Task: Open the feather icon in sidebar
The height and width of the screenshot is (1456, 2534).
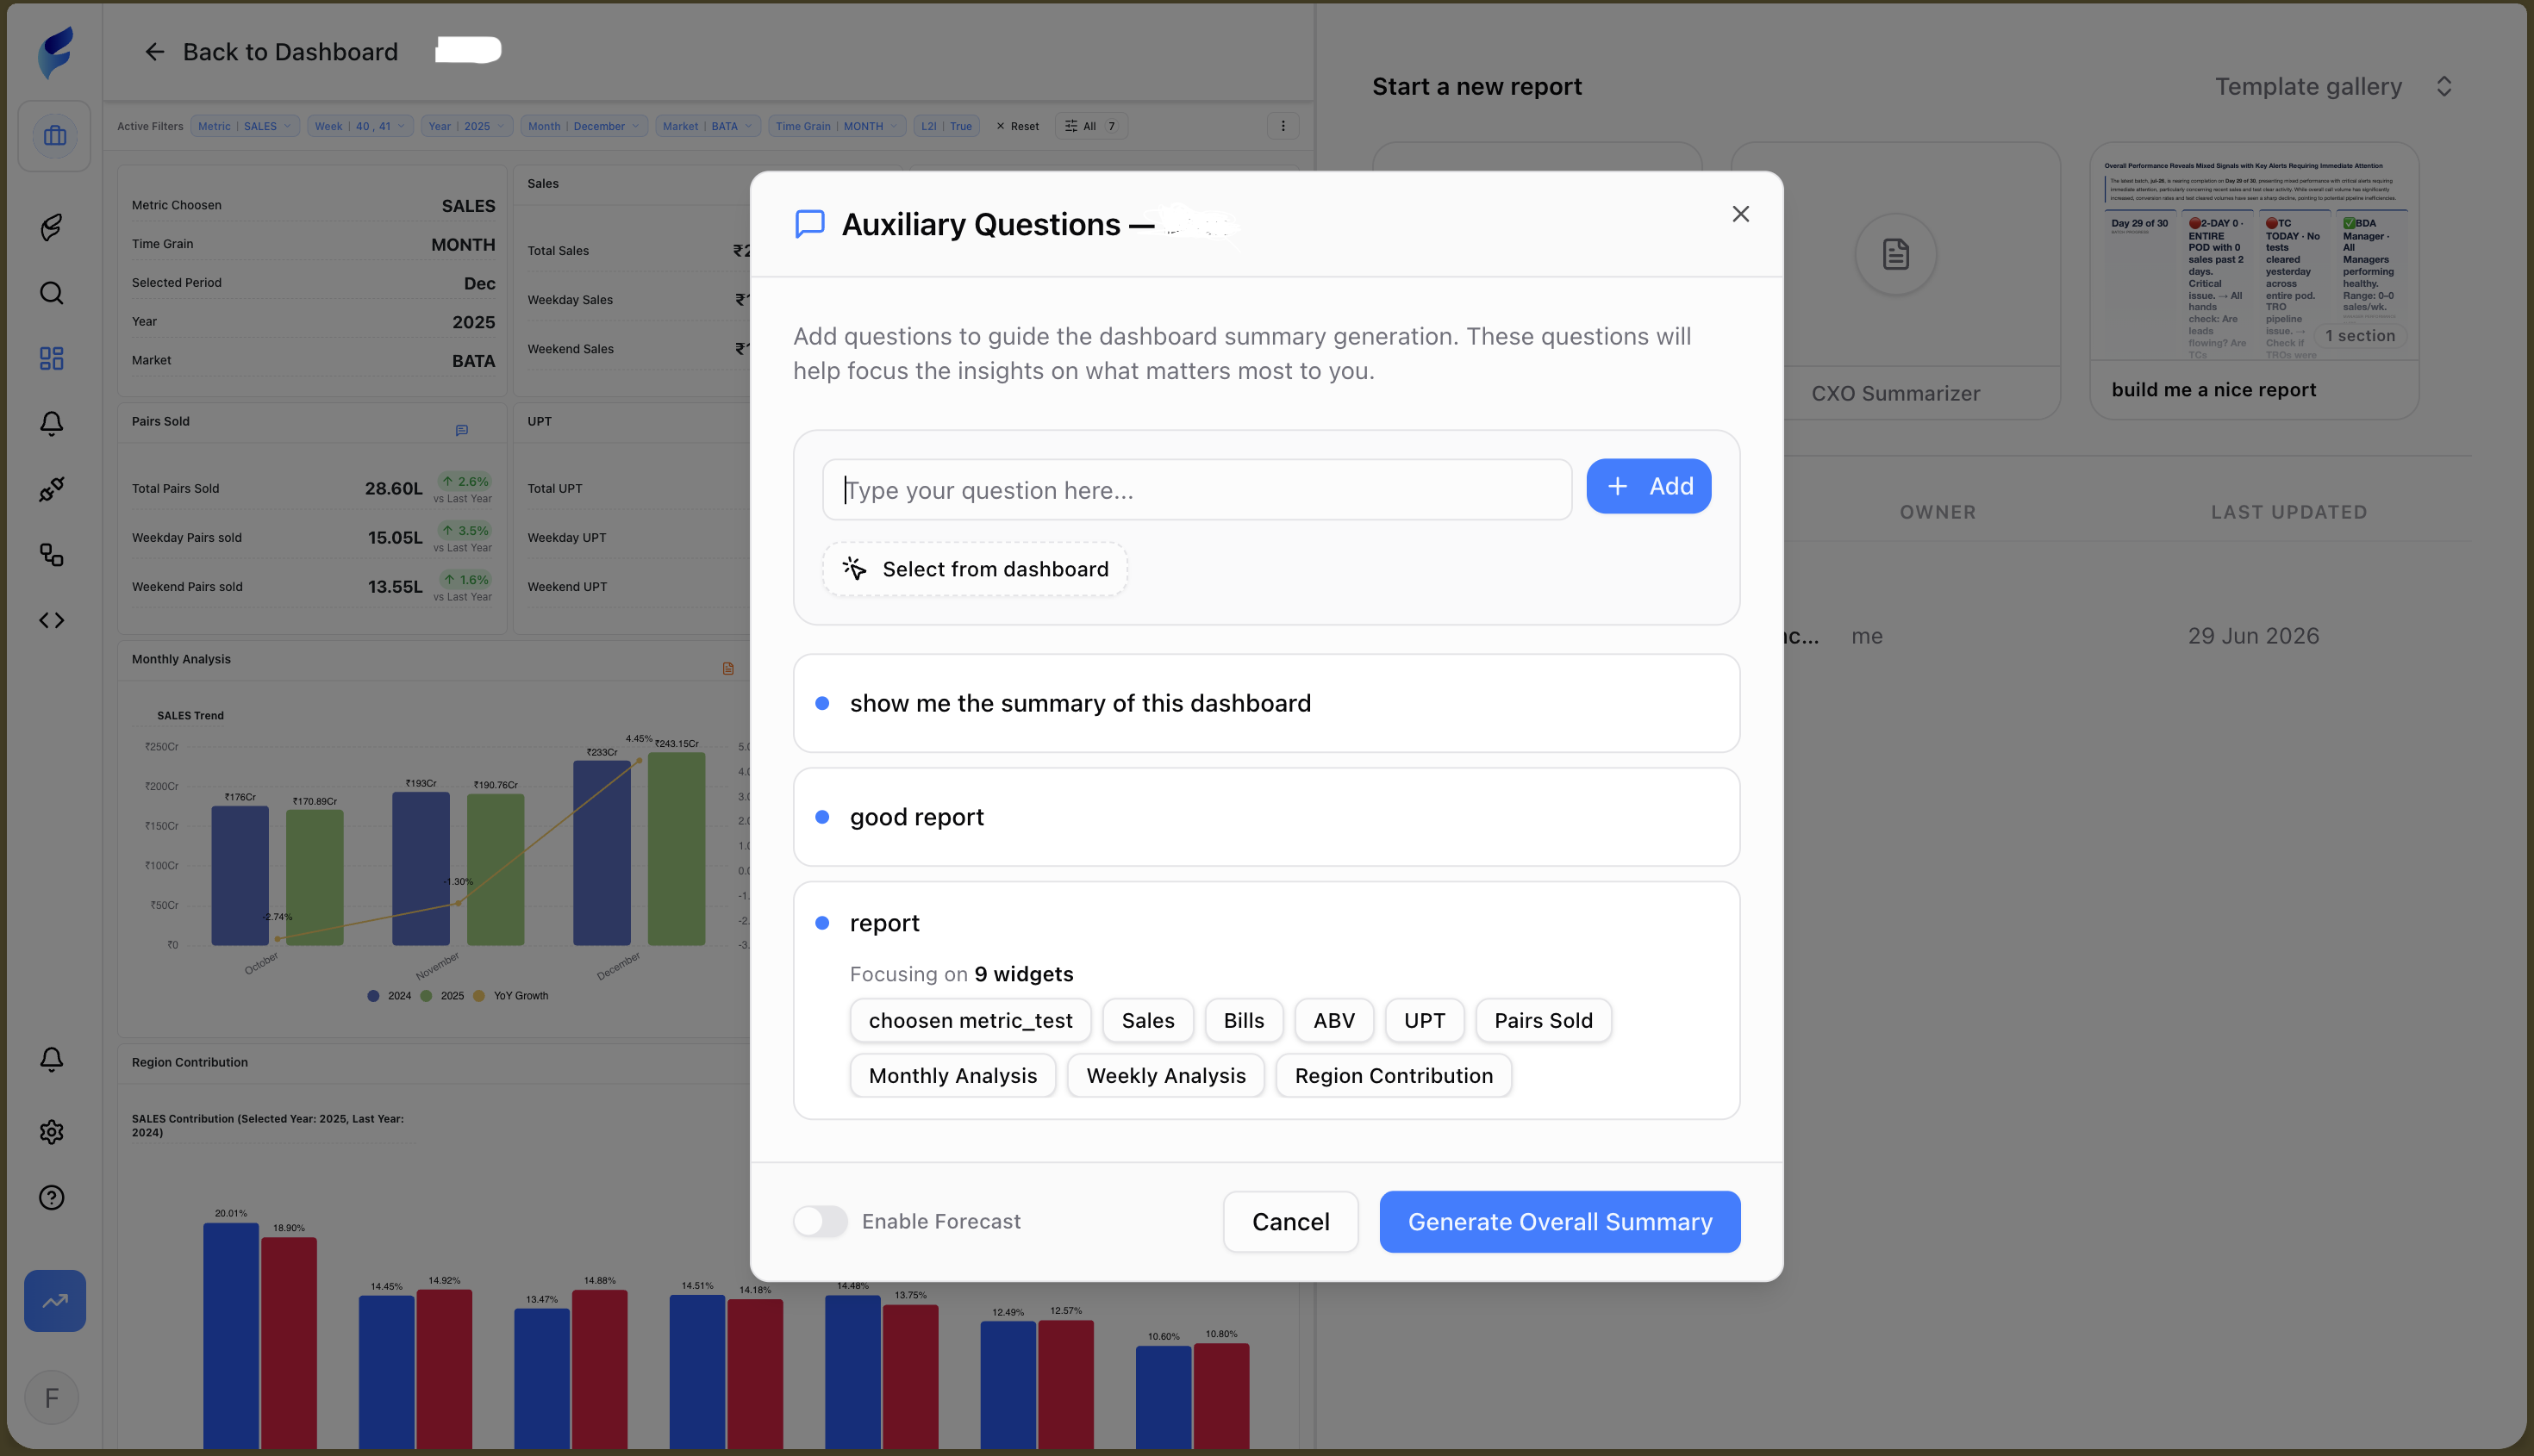Action: click(52, 227)
